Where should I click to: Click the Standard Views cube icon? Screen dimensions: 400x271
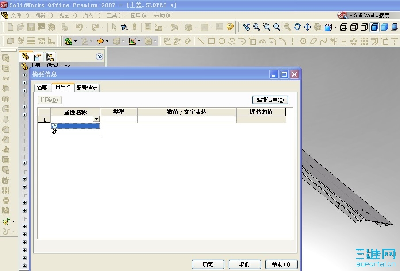point(328,27)
